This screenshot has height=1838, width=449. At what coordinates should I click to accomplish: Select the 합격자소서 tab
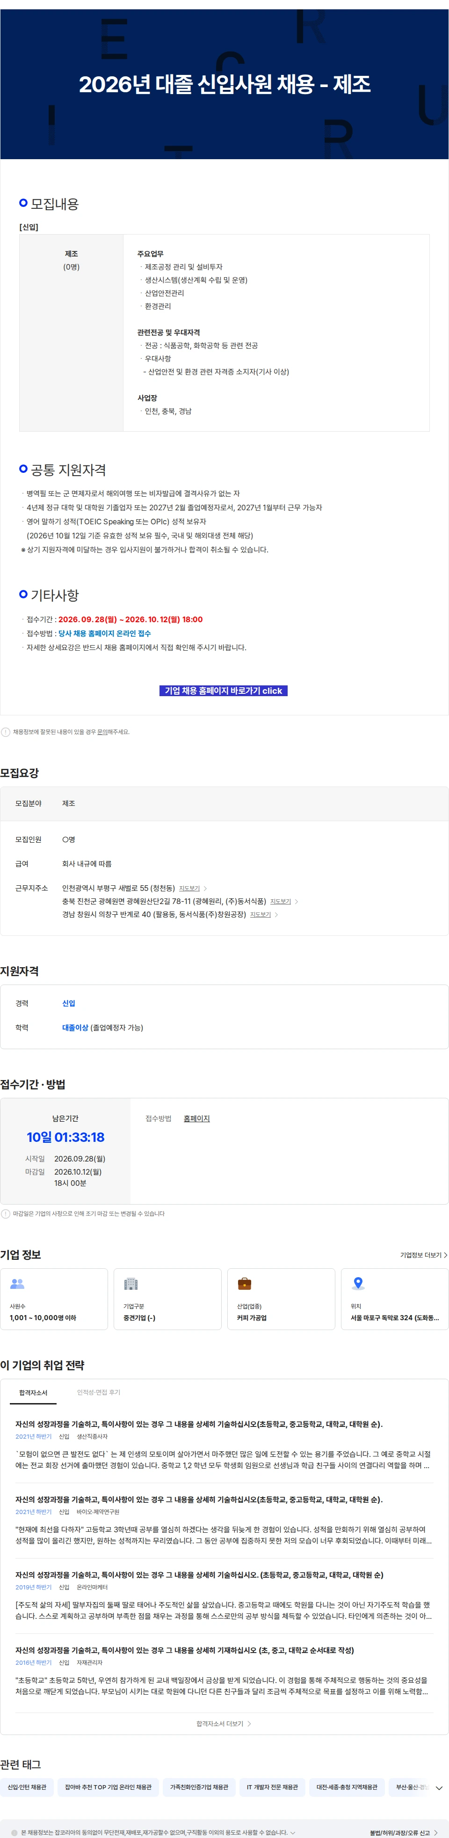click(33, 1393)
